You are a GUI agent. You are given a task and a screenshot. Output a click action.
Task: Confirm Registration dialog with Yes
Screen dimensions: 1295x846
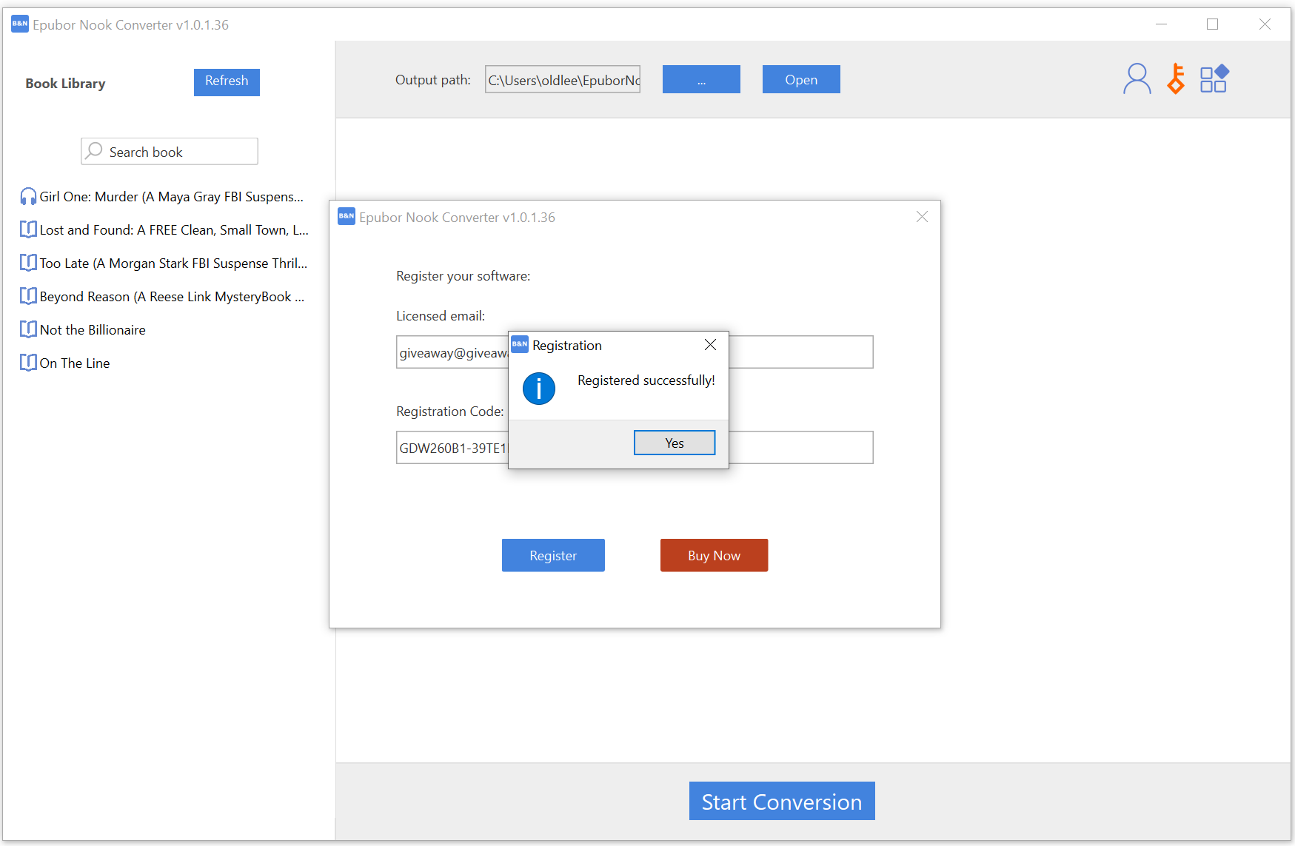click(675, 443)
